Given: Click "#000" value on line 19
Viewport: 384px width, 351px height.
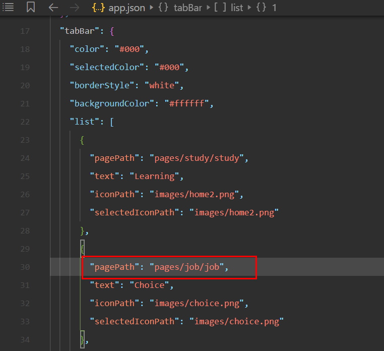Looking at the screenshot, I should 169,68.
